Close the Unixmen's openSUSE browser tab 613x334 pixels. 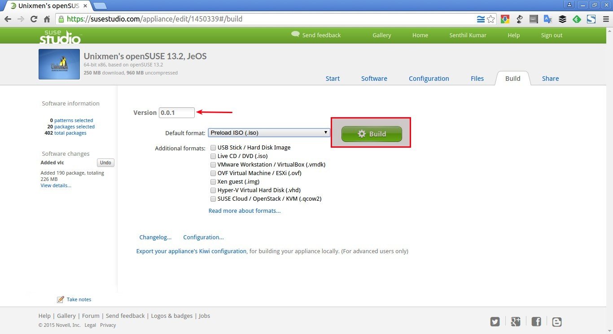[x=85, y=6]
